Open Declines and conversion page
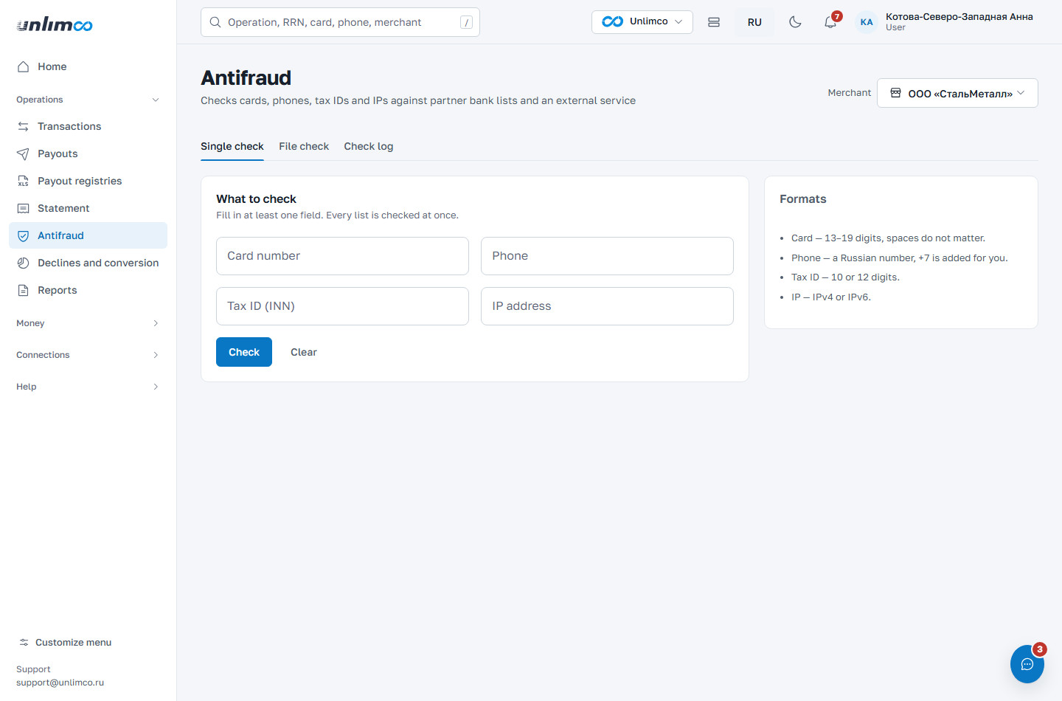This screenshot has height=701, width=1062. pos(88,263)
